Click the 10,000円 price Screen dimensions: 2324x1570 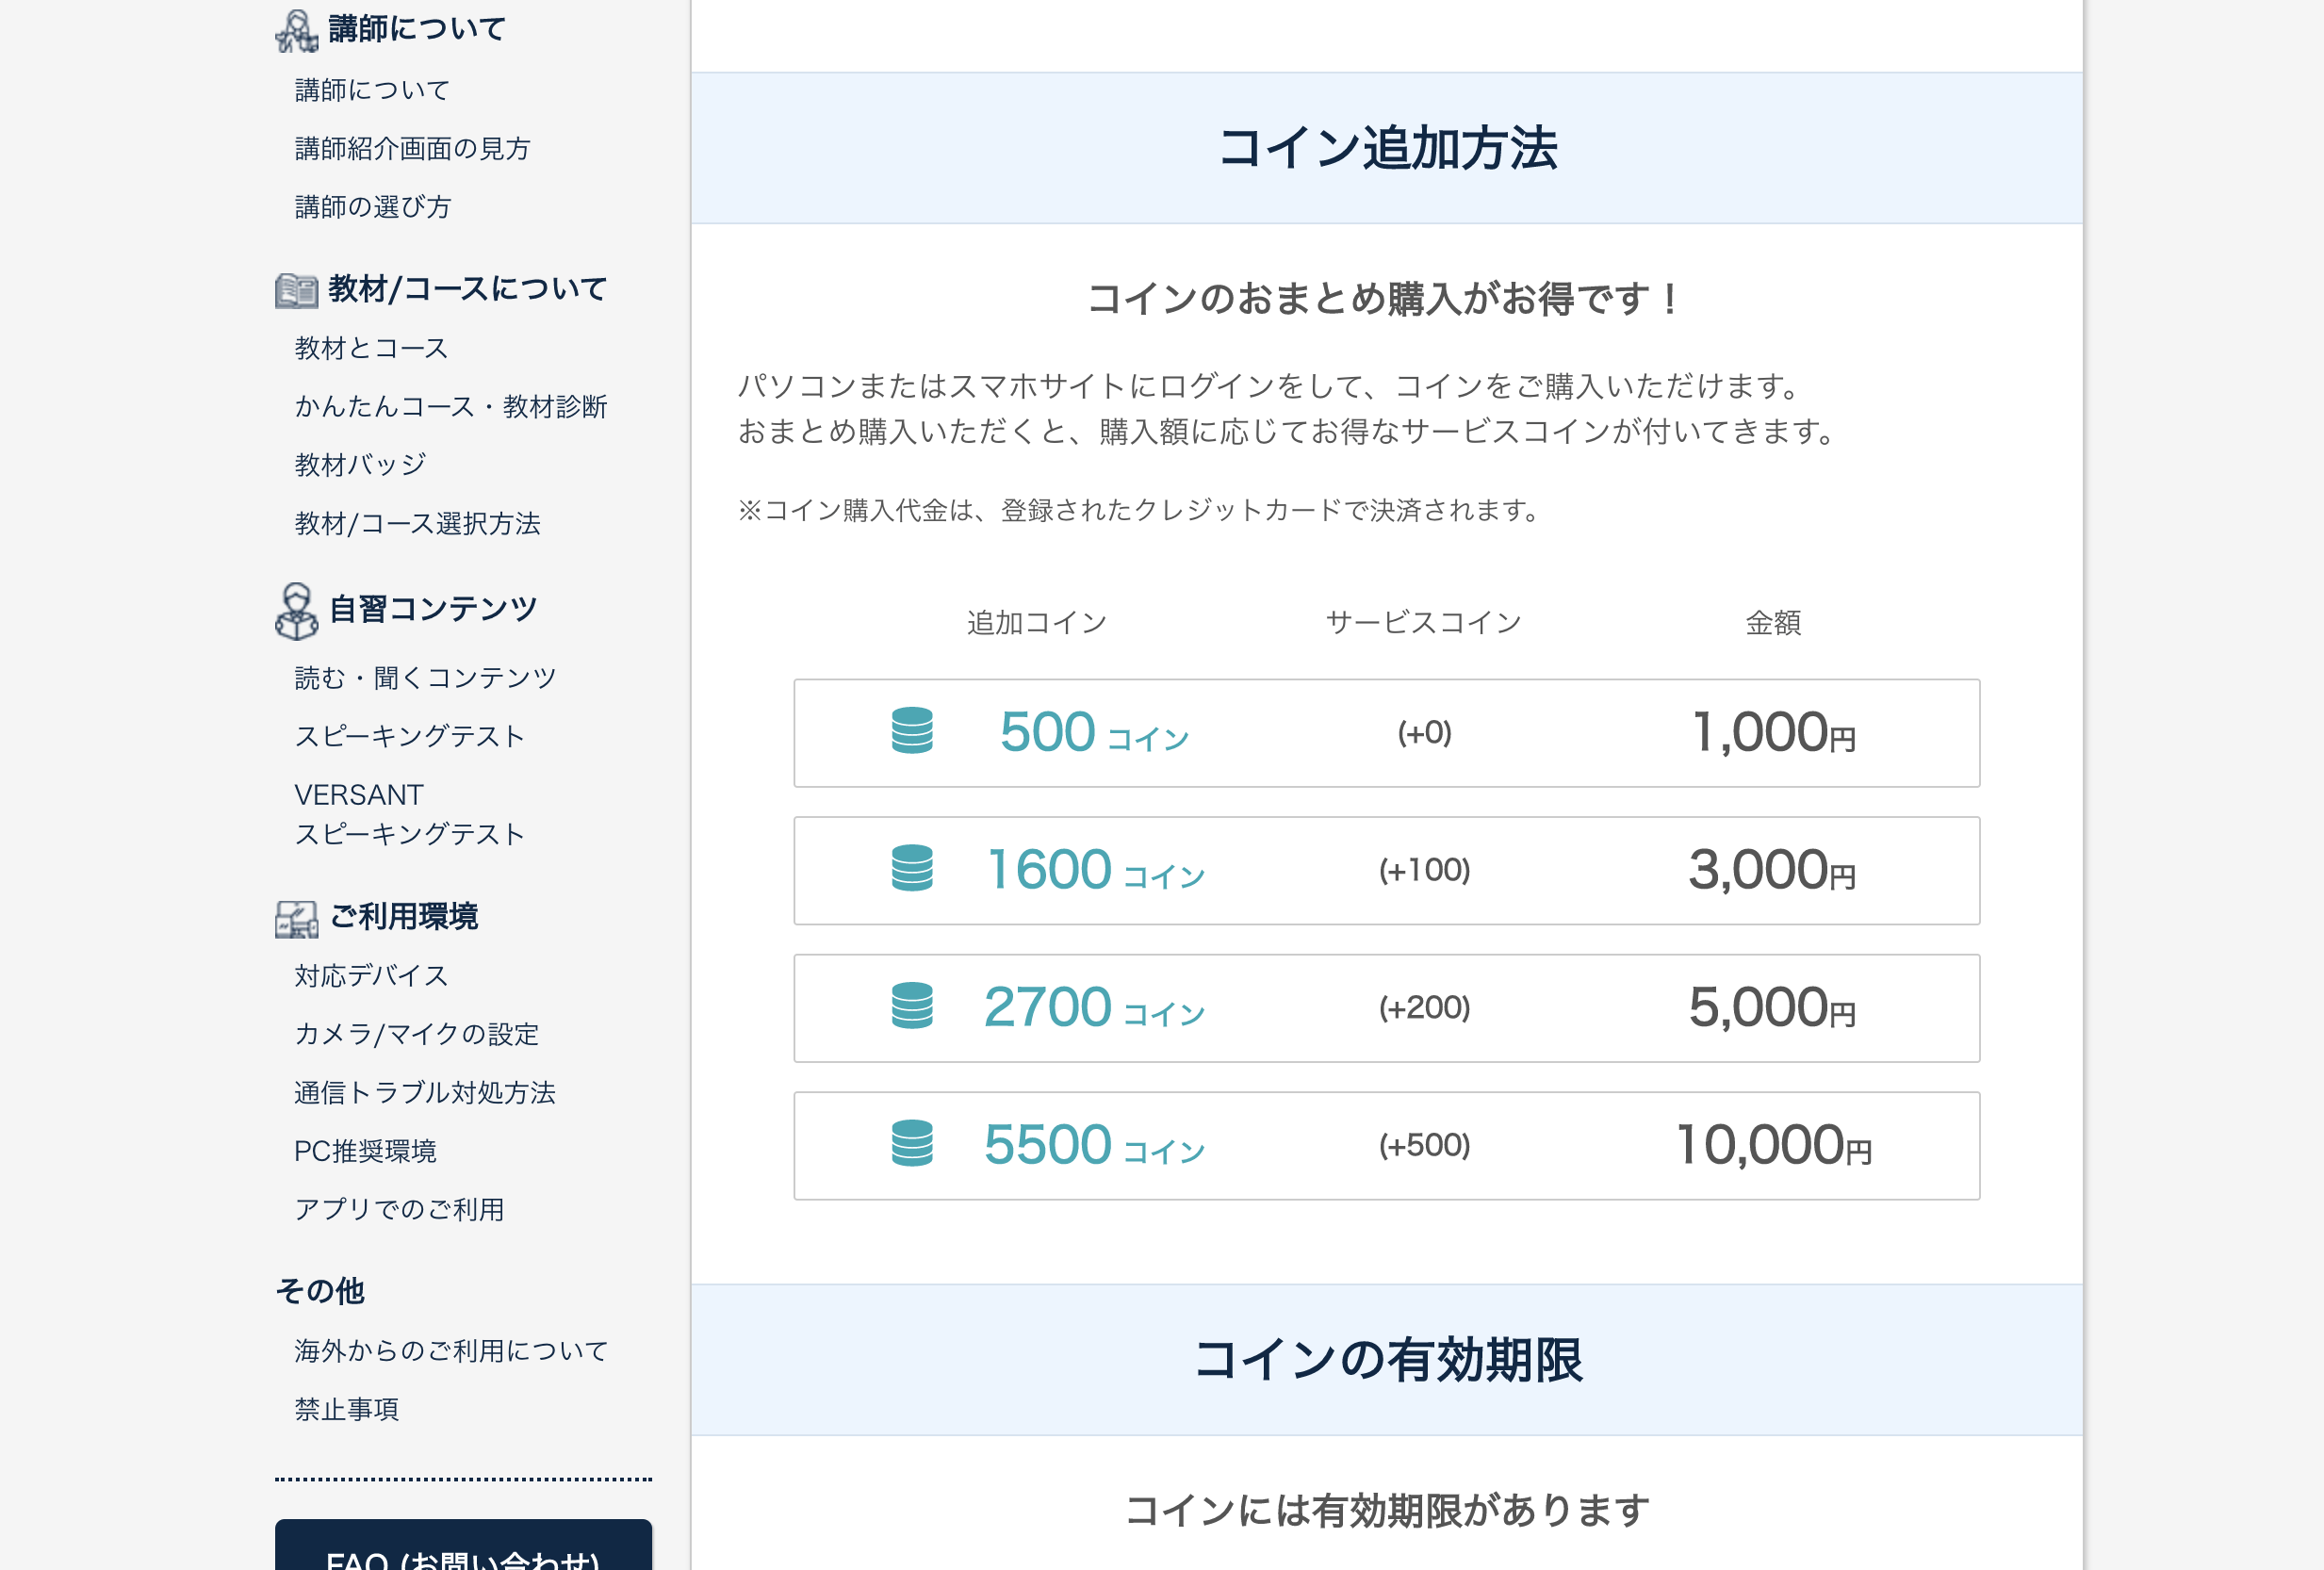click(1773, 1144)
